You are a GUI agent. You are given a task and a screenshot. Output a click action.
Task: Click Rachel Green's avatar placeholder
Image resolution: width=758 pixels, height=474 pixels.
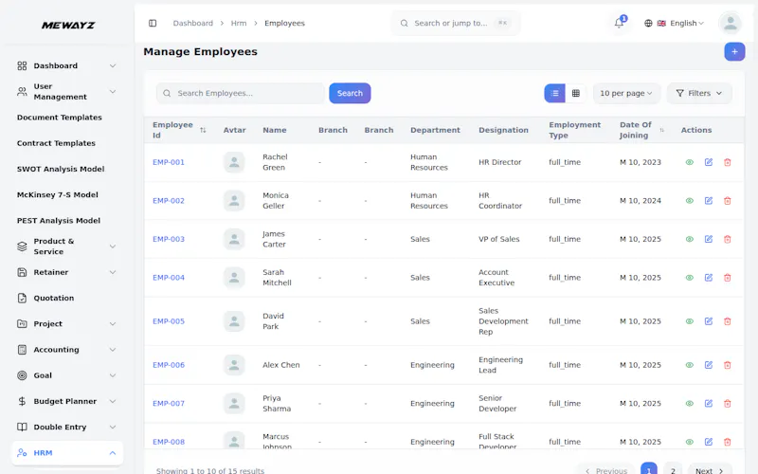coord(234,162)
